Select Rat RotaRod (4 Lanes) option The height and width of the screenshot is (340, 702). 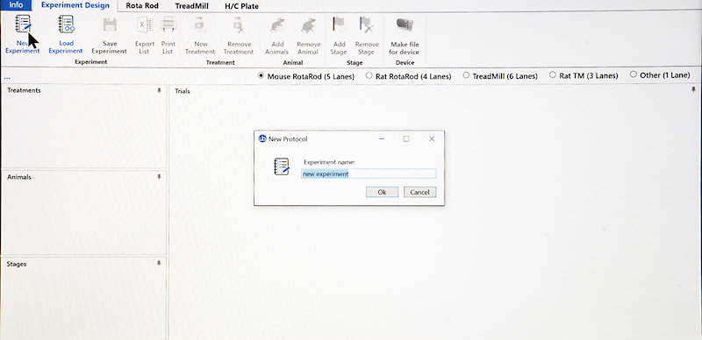coord(409,76)
